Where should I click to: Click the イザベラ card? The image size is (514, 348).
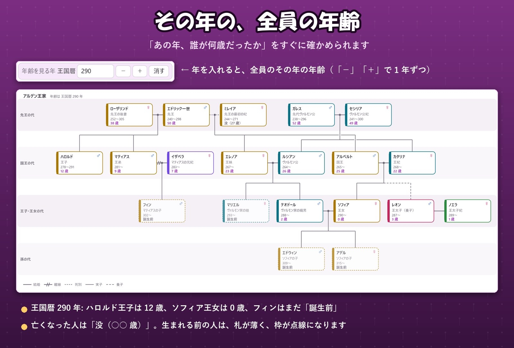191,163
